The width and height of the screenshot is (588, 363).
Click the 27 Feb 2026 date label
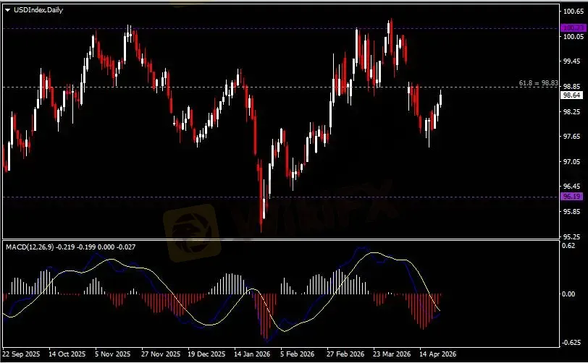[x=345, y=354]
